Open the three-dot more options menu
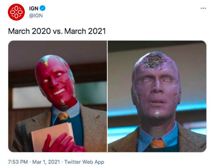Screen dimensions: 212x166 point(203,8)
